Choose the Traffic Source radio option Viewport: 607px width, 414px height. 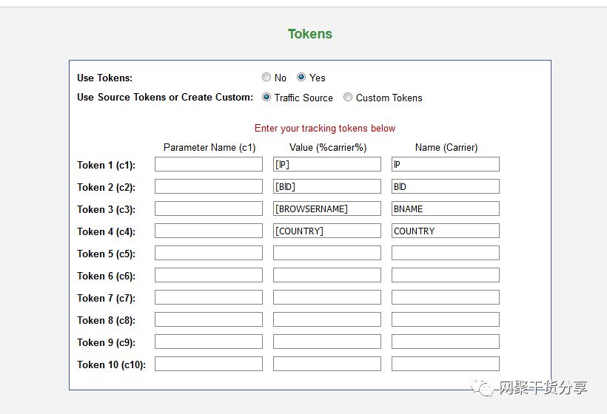266,97
